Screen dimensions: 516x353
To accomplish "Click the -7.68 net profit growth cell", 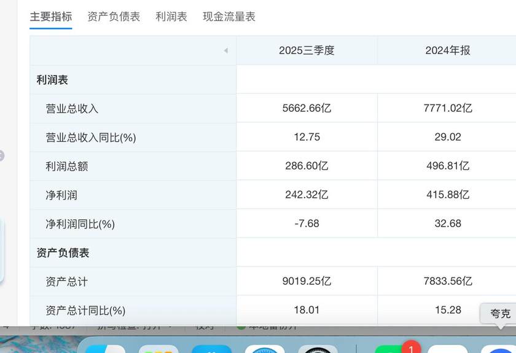I will [307, 223].
